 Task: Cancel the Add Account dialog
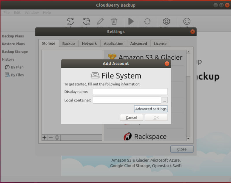[131, 117]
